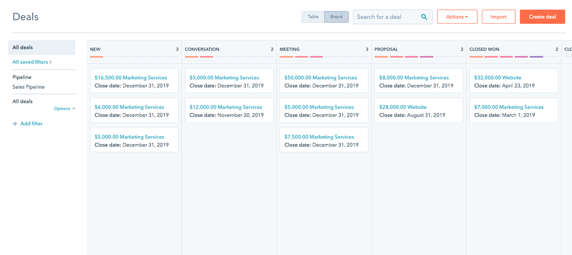The width and height of the screenshot is (572, 255).
Task: Click the NEW column stage progress bar
Action: 134,57
